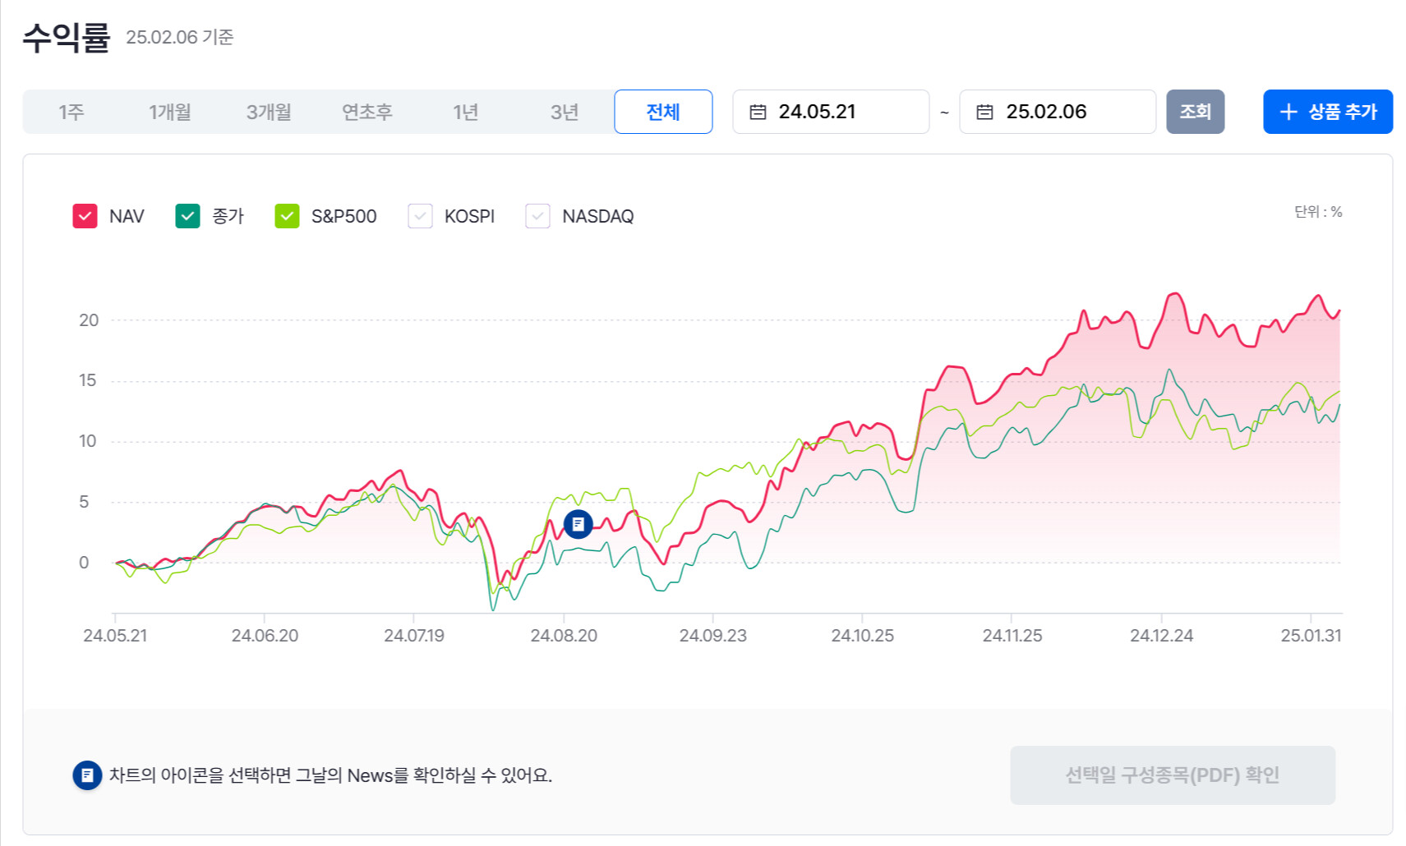1406x846 pixels.
Task: Enable the NASDAQ comparison checkbox
Action: [x=537, y=216]
